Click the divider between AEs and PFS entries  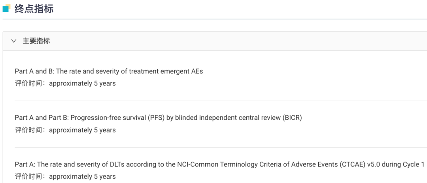coord(221,101)
